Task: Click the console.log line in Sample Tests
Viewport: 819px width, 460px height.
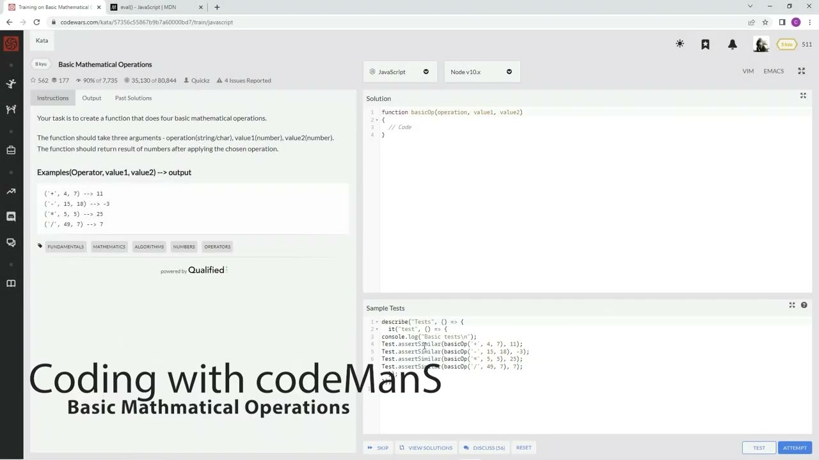Action: click(429, 337)
